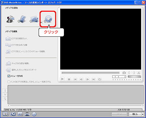Open the DVD 4.7G disc size dropdown
Viewport: 146px width, 118px height.
click(11, 110)
